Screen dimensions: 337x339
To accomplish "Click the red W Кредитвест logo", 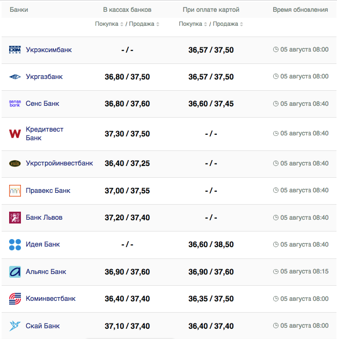I will (x=15, y=134).
